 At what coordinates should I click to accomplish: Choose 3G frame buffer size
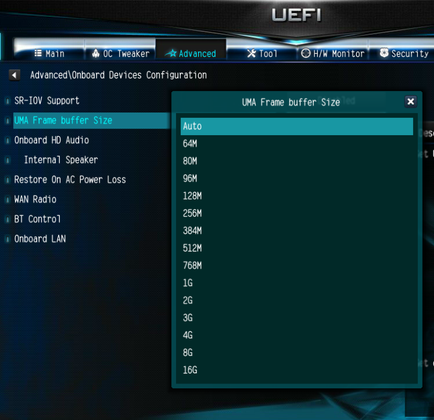tap(297, 318)
